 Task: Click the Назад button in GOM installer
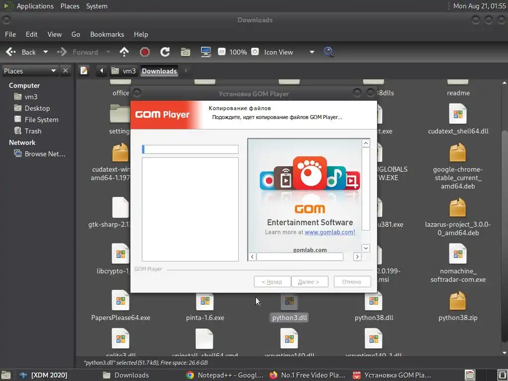(272, 282)
